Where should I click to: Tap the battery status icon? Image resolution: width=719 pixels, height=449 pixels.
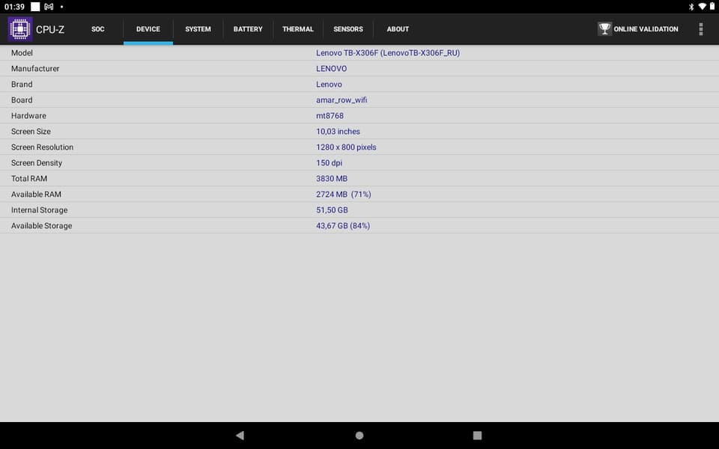pos(712,7)
